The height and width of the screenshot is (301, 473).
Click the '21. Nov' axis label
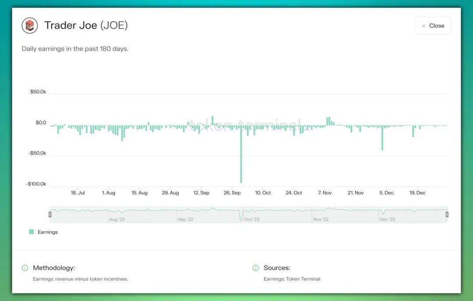tap(356, 192)
